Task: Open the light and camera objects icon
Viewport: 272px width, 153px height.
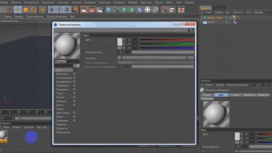Action: click(155, 10)
